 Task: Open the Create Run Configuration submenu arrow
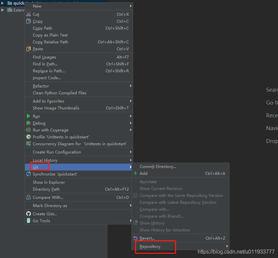pos(131,152)
